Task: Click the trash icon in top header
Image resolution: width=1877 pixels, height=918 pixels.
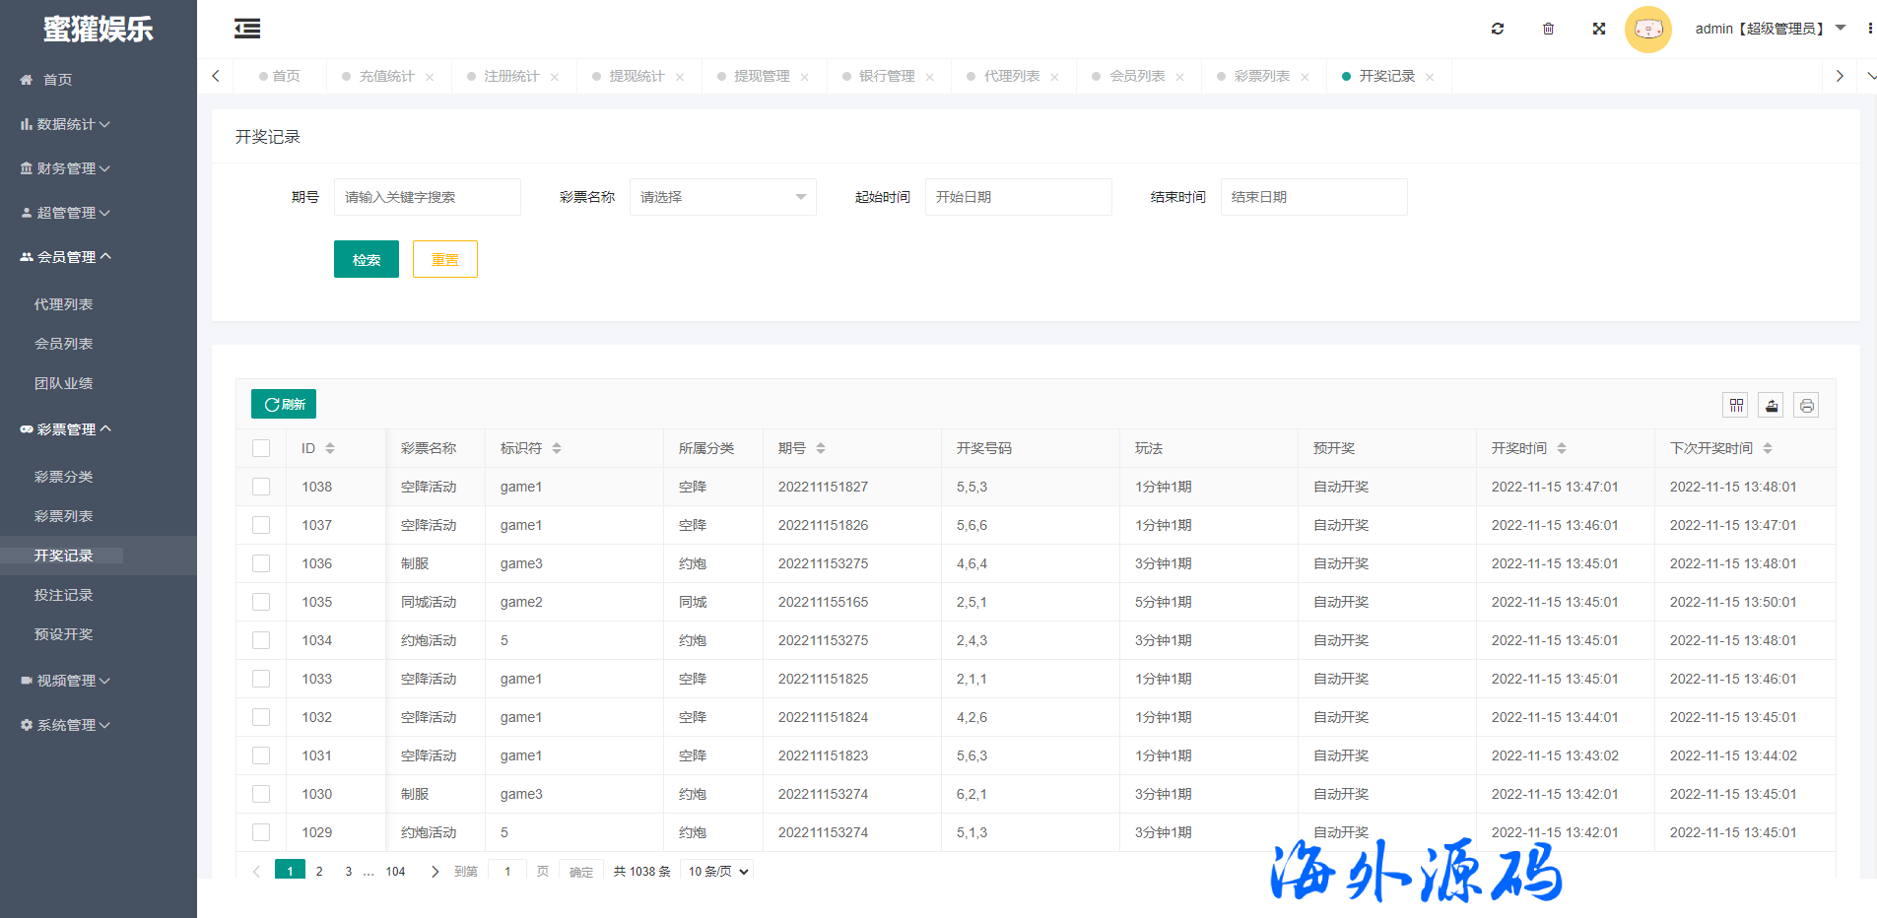Action: [x=1548, y=29]
